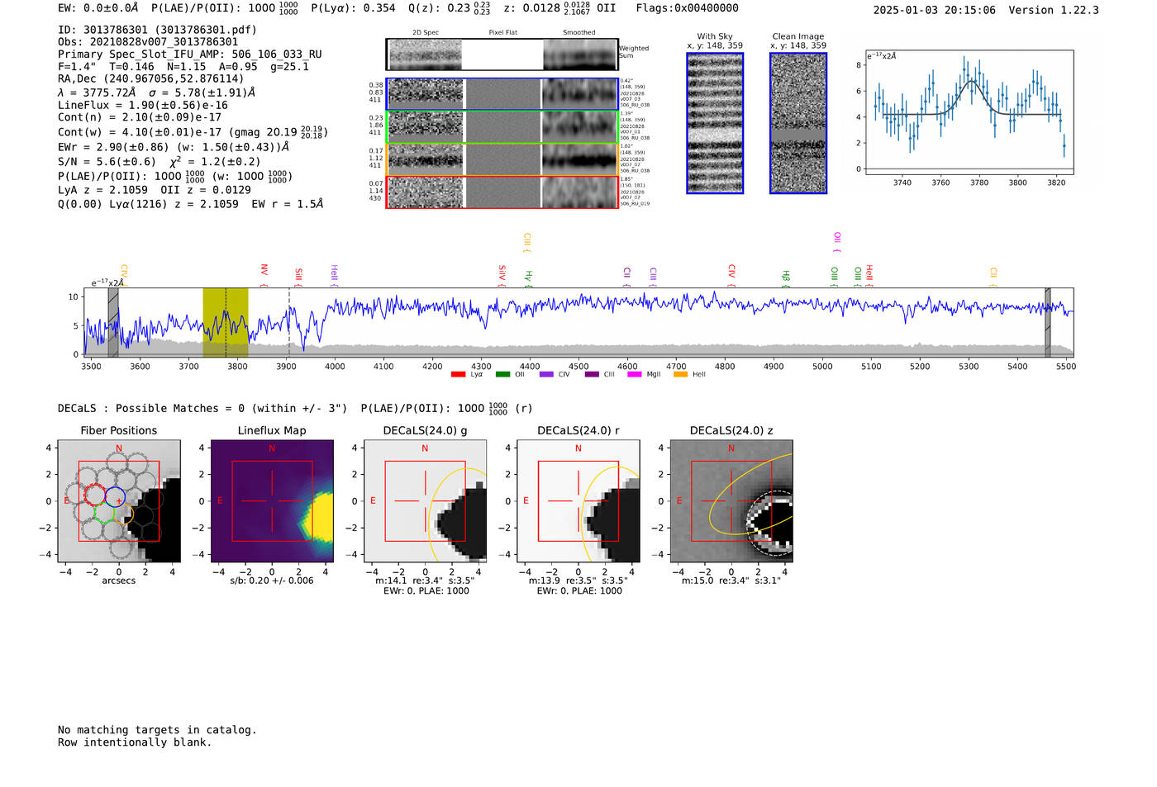Click the Clean Image panel

(x=798, y=124)
